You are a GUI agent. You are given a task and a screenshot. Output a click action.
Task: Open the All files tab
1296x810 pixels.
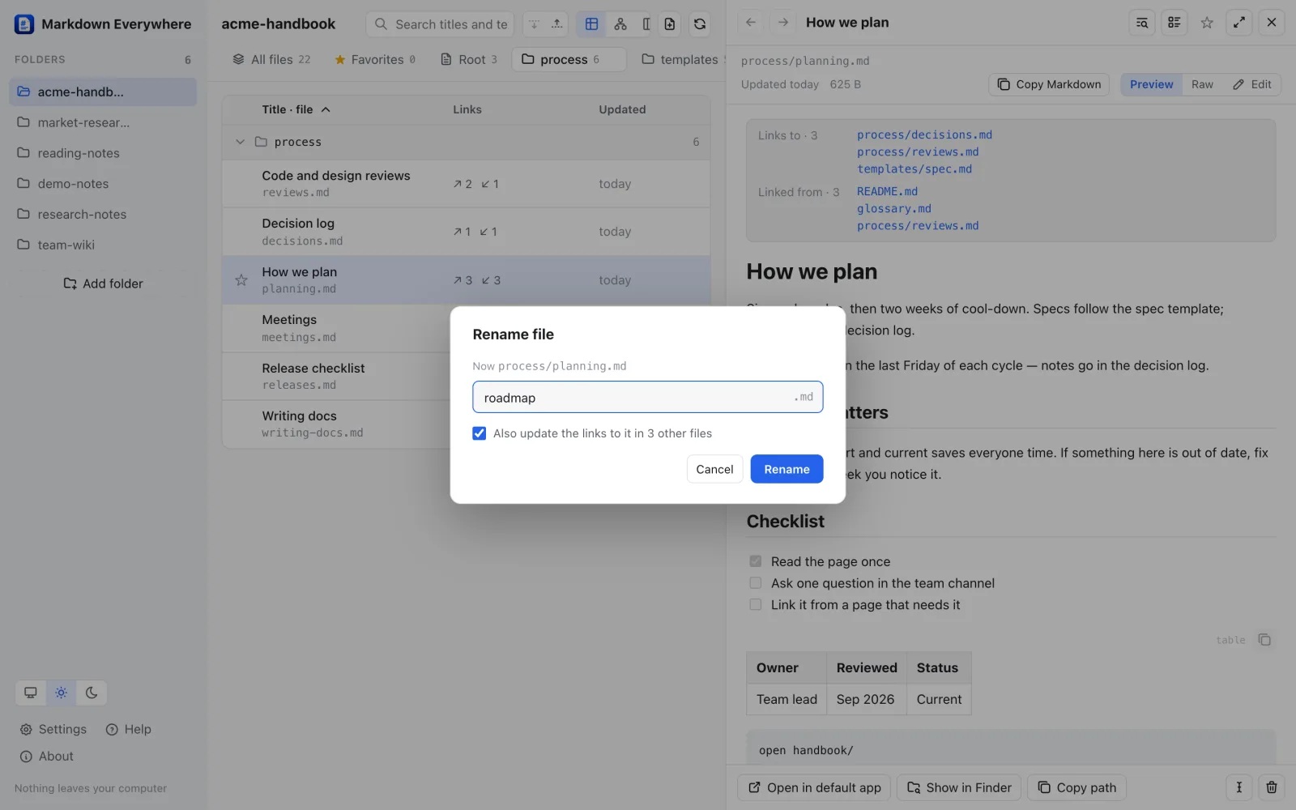click(x=271, y=59)
